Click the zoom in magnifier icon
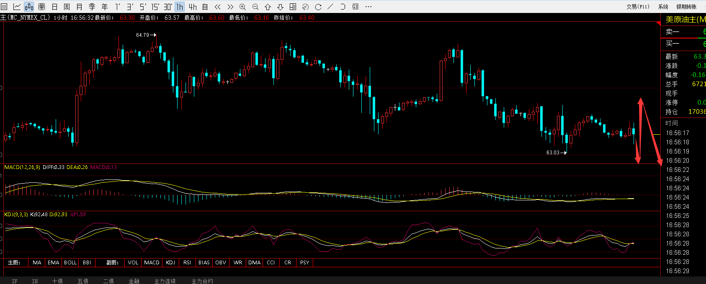 (242, 7)
